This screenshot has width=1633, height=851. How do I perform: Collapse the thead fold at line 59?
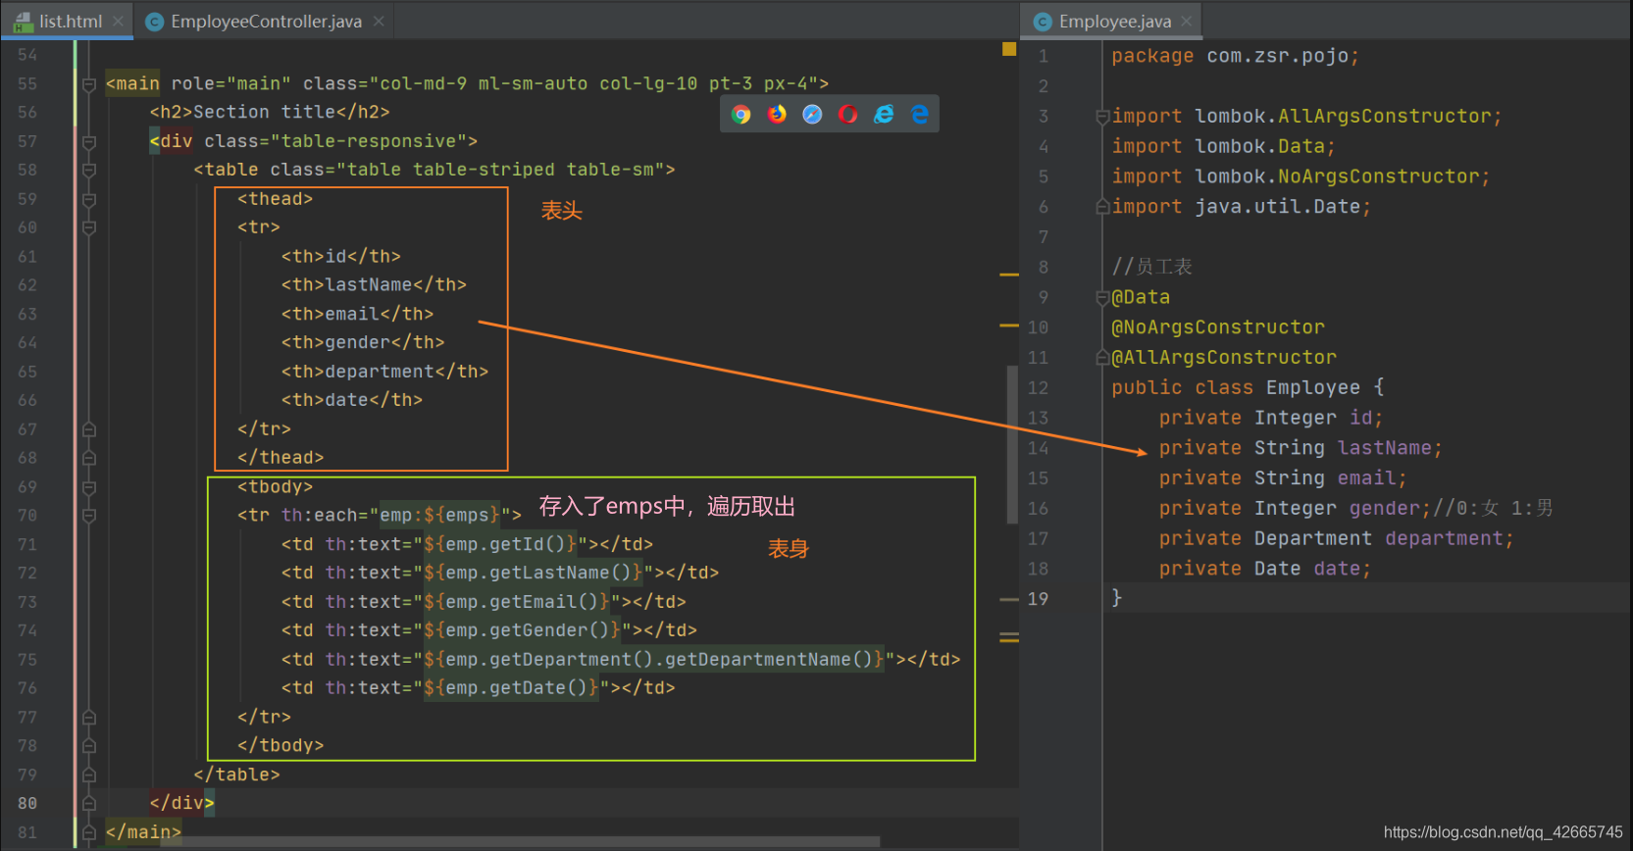click(89, 199)
